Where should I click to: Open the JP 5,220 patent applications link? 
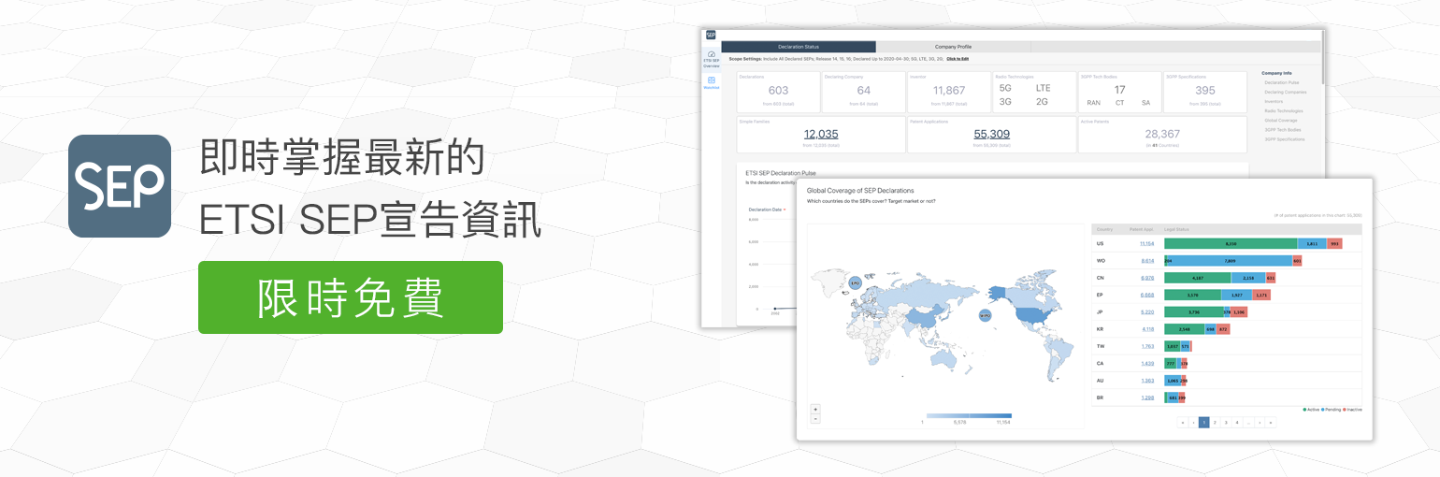tap(1147, 312)
